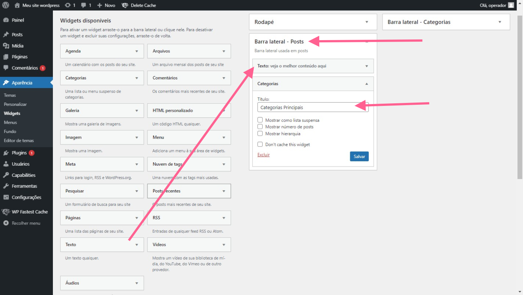Select the Menu widget title
This screenshot has height=295, width=523.
coord(158,137)
